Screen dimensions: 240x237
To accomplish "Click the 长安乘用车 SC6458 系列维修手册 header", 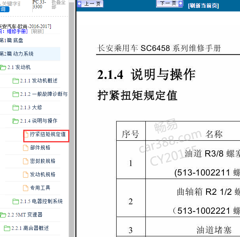I will [x=159, y=48].
